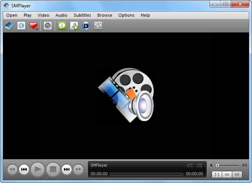Screen dimensions: 252x183
Task: Toggle fullscreen with the bottom-right button
Action: (217, 174)
